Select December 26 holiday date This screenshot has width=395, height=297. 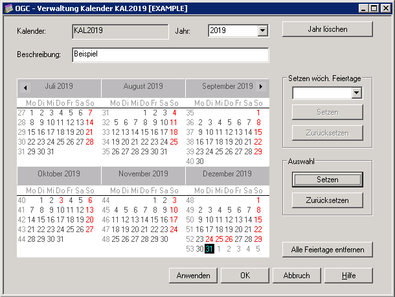tap(229, 239)
